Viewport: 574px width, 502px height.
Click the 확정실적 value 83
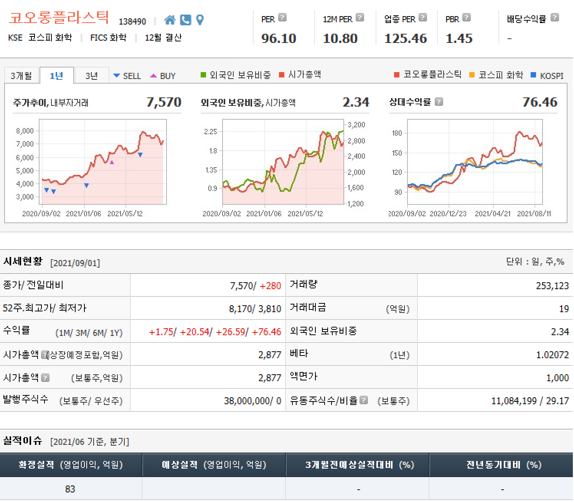coord(70,489)
